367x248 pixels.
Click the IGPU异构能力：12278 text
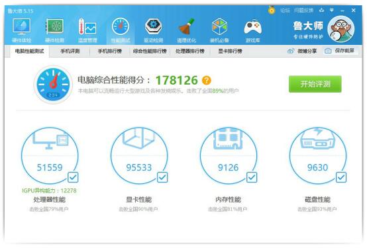pyautogui.click(x=49, y=190)
